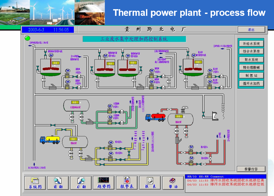Open the 报警表 alarm table
The image size is (274, 196).
pyautogui.click(x=127, y=183)
